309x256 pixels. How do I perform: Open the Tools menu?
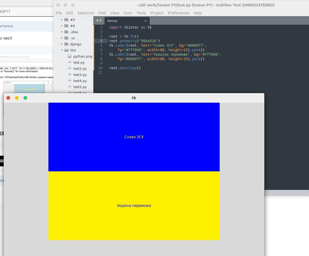(x=141, y=13)
